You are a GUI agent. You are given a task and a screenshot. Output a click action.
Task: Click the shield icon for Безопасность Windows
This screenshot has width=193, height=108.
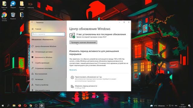[x=33, y=57]
